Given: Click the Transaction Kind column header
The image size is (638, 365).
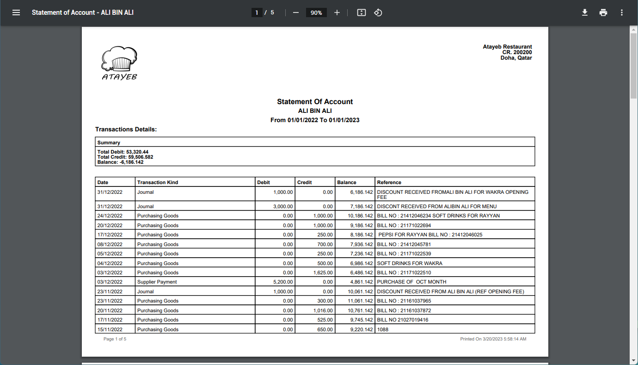Looking at the screenshot, I should pyautogui.click(x=158, y=182).
